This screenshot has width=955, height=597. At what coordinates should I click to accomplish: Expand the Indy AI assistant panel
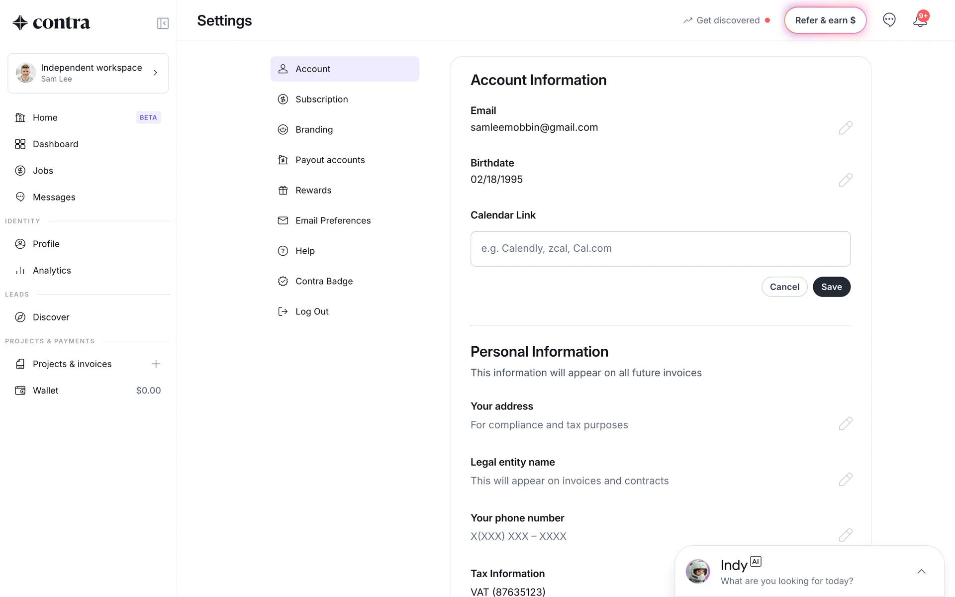point(921,572)
